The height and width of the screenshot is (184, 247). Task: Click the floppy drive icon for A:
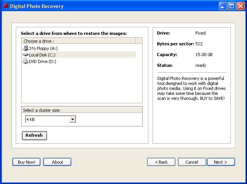pyautogui.click(x=25, y=48)
